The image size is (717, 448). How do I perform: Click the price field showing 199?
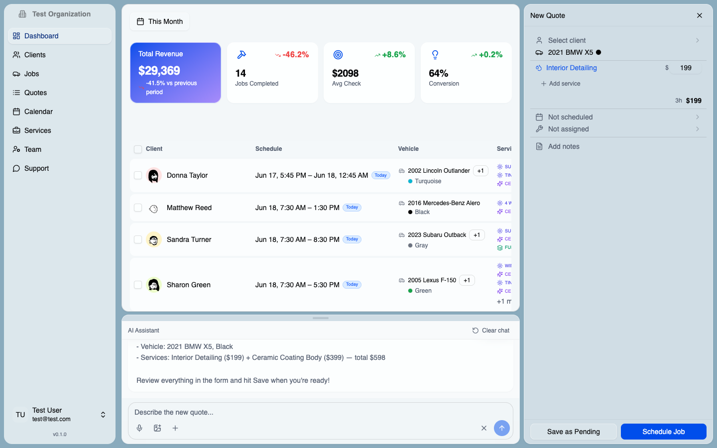(x=686, y=68)
